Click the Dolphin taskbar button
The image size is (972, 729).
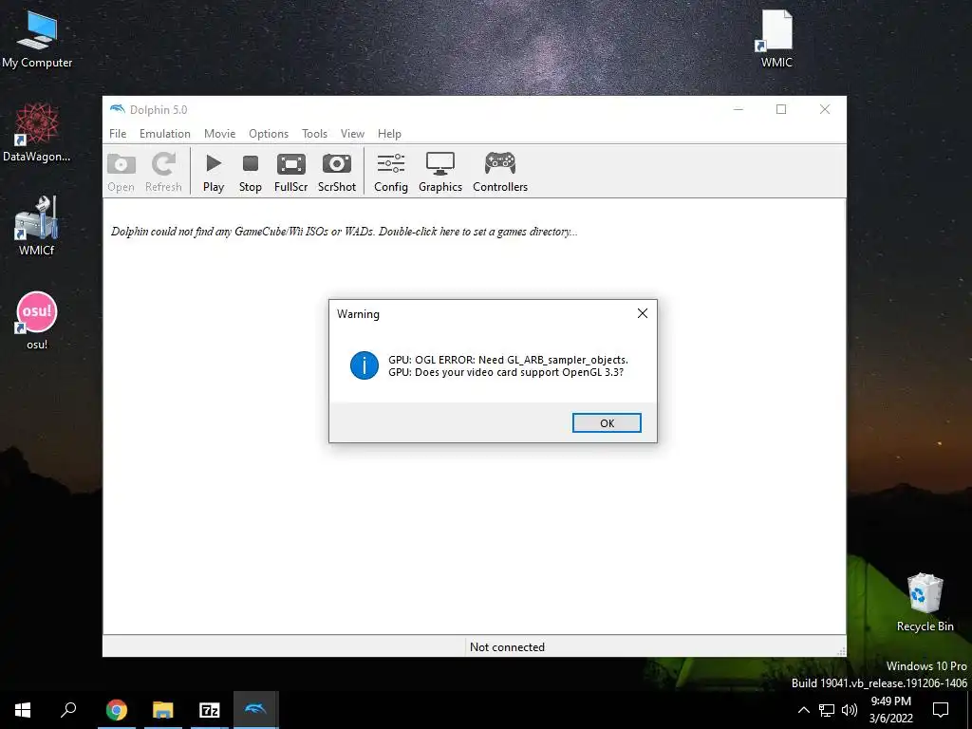256,710
